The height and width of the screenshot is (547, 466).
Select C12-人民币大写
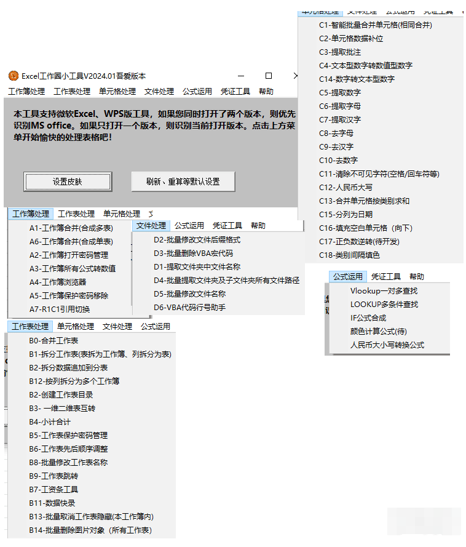click(346, 188)
